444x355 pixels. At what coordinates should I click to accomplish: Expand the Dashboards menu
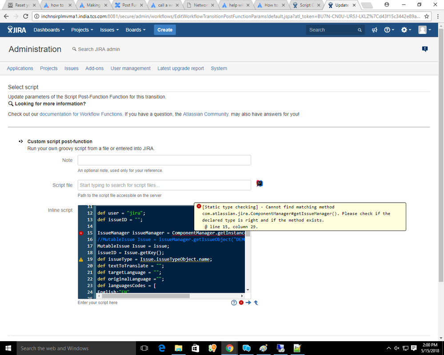[x=49, y=30]
